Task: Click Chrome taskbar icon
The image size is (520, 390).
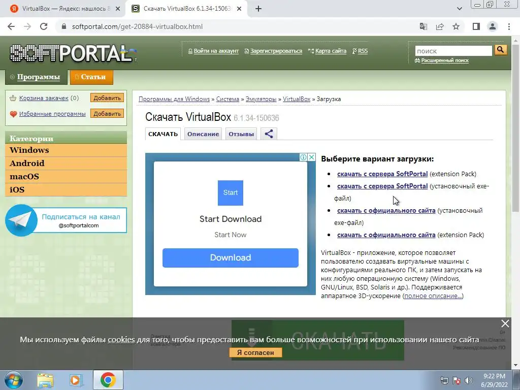Action: tap(108, 380)
